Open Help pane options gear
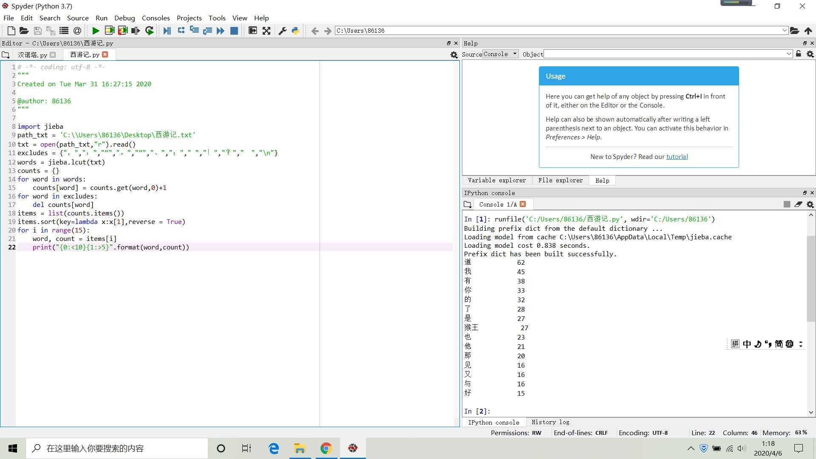The width and height of the screenshot is (816, 459). pos(810,54)
